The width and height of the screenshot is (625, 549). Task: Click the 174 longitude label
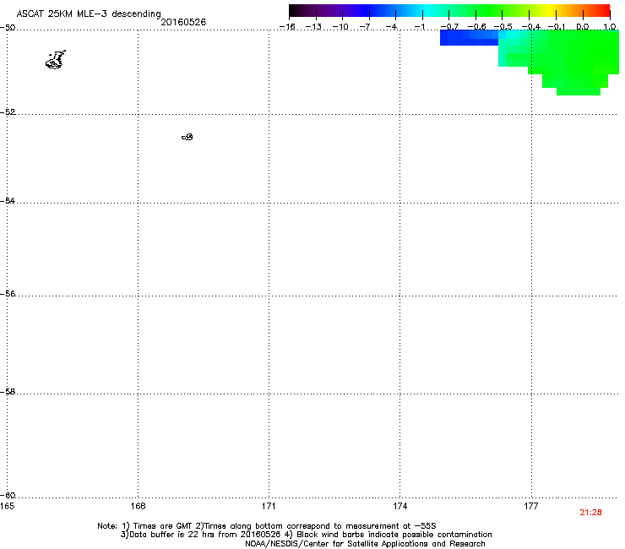399,506
